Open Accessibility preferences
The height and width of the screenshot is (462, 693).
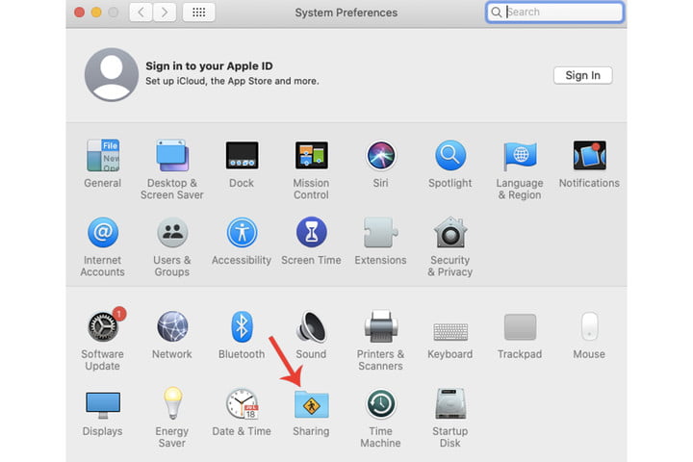[242, 232]
